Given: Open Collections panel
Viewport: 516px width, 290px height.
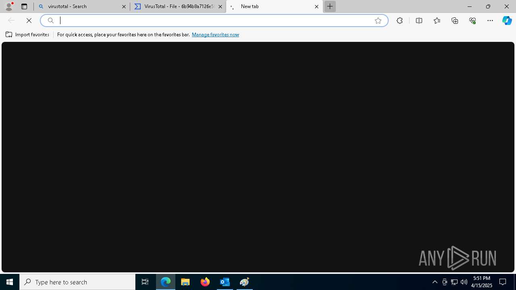Looking at the screenshot, I should 455,21.
